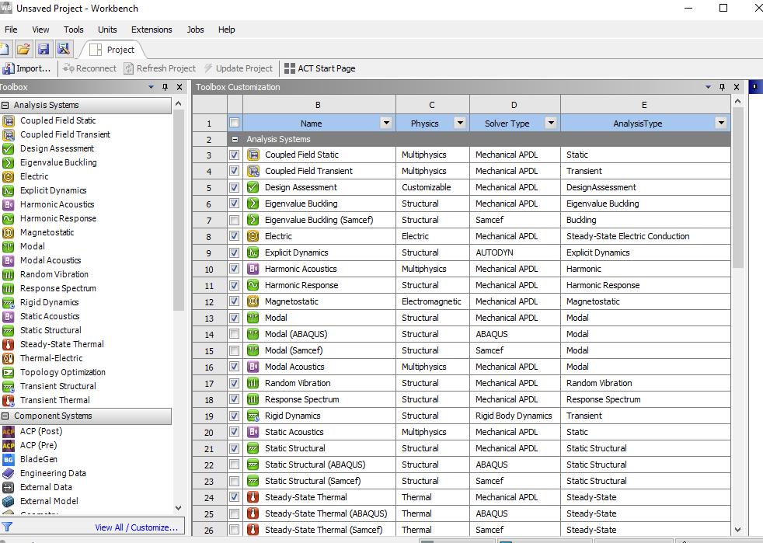The image size is (763, 543).
Task: Select Static Structural in the Toolbox
Action: 51,330
